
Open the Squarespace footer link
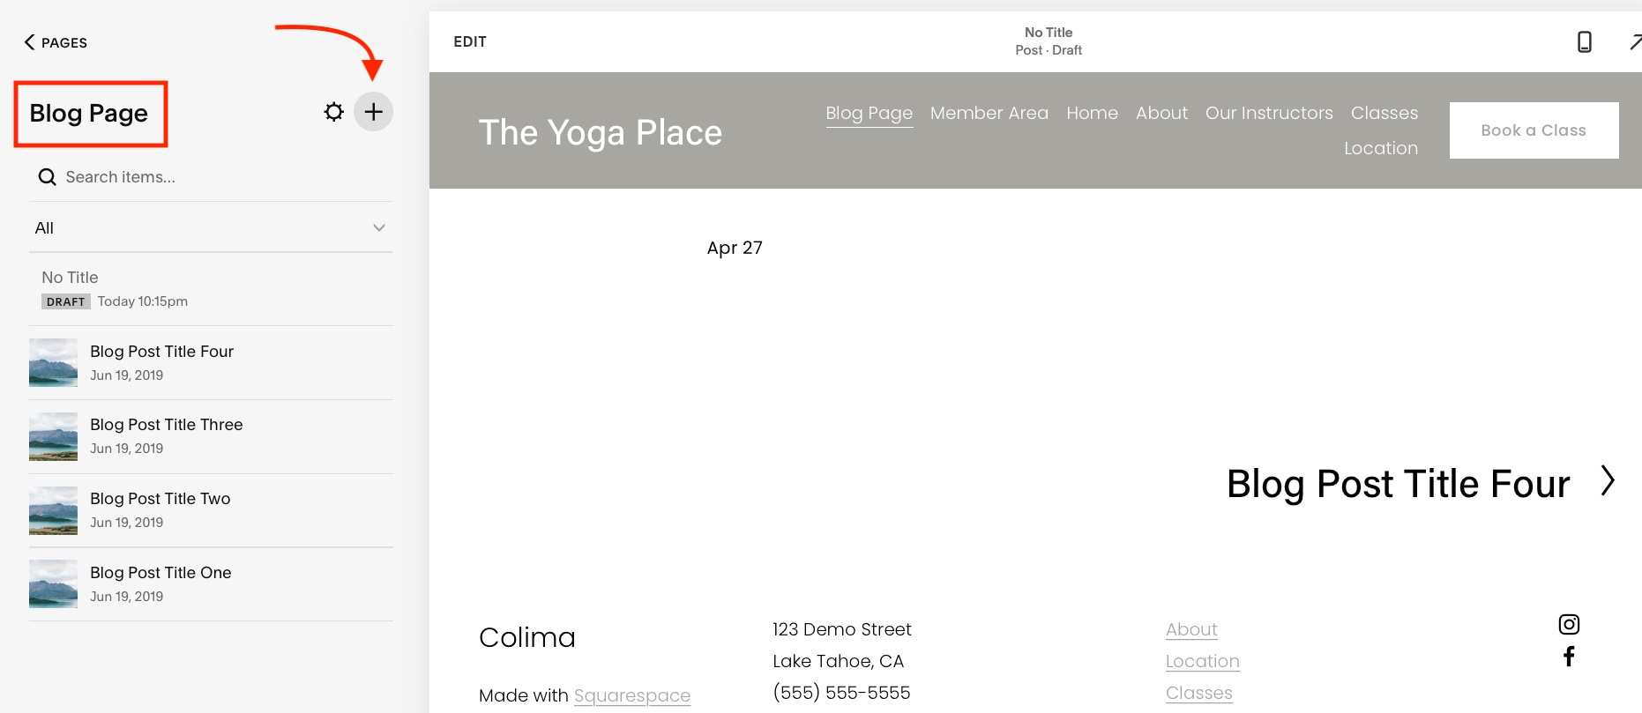(x=631, y=695)
